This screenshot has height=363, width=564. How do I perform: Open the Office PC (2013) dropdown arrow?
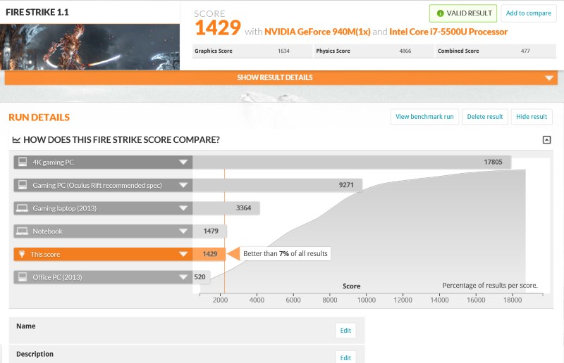(183, 277)
